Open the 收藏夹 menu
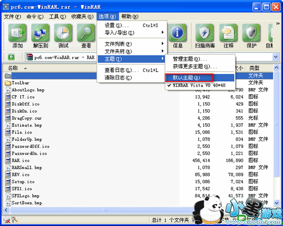Image resolution: width=283 pixels, height=226 pixels. [83, 16]
